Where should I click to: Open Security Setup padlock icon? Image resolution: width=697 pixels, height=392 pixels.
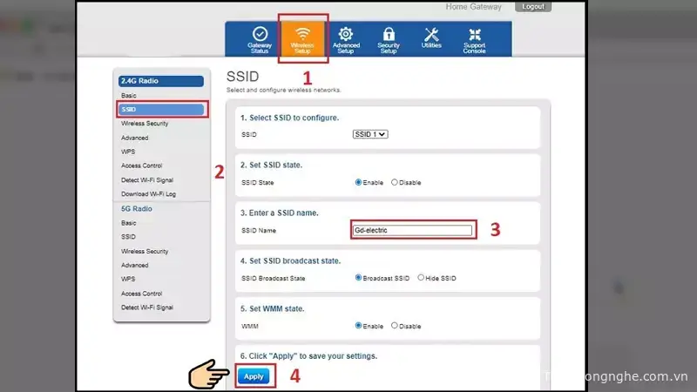[x=389, y=35]
